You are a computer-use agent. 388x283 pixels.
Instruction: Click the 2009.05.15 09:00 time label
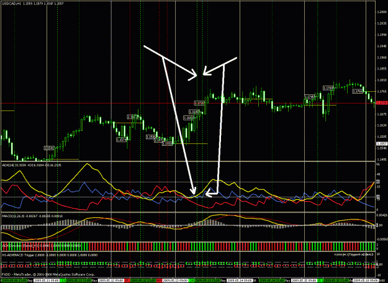(x=304, y=281)
